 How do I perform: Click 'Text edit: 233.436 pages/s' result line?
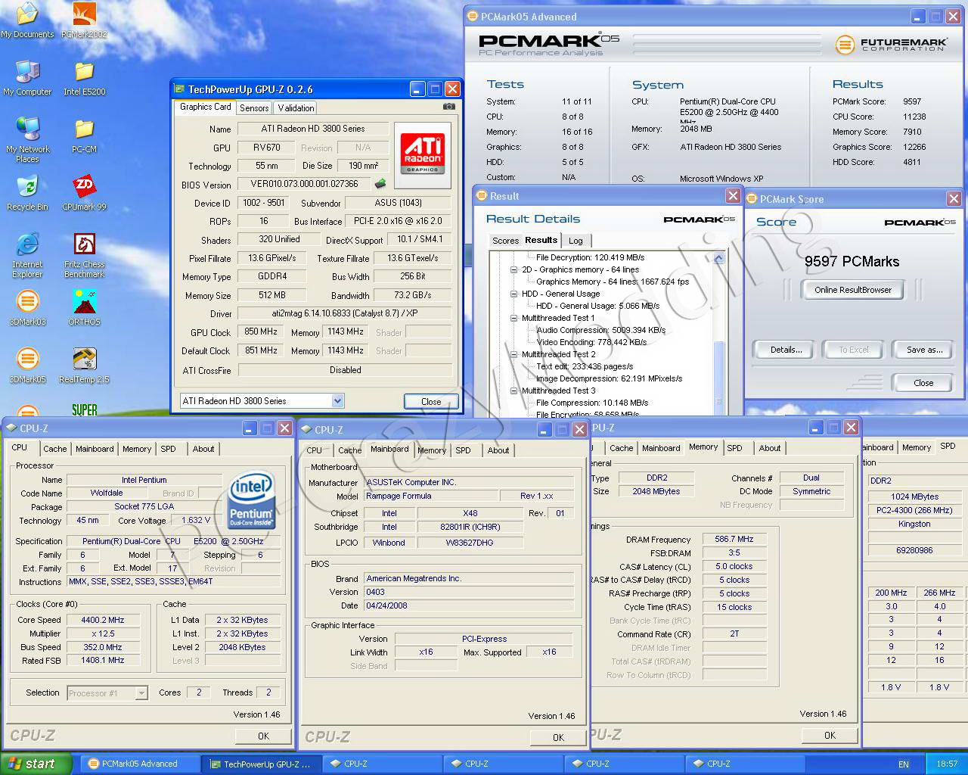tap(584, 366)
